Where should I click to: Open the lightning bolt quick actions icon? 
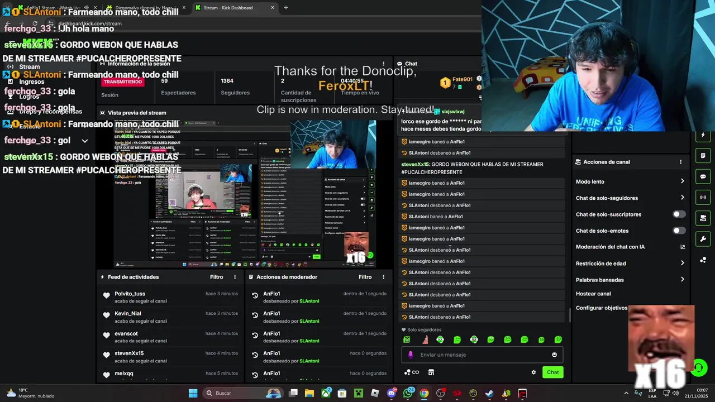click(703, 135)
